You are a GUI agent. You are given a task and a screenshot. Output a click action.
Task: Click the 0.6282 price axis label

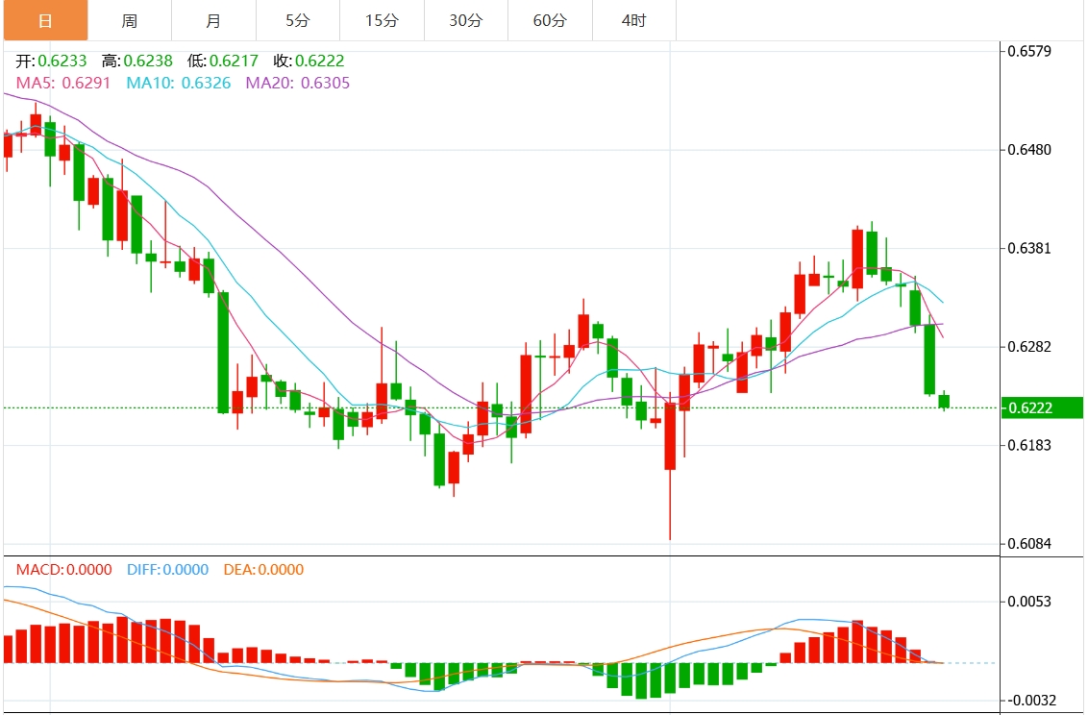(1029, 347)
